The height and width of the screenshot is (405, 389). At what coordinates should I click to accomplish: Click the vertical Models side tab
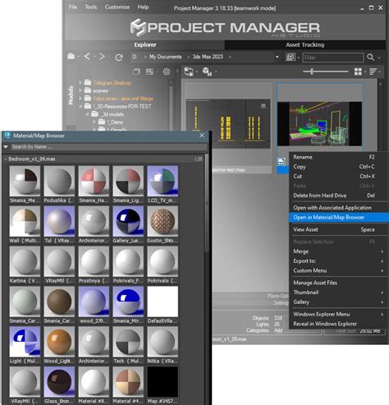pos(71,95)
